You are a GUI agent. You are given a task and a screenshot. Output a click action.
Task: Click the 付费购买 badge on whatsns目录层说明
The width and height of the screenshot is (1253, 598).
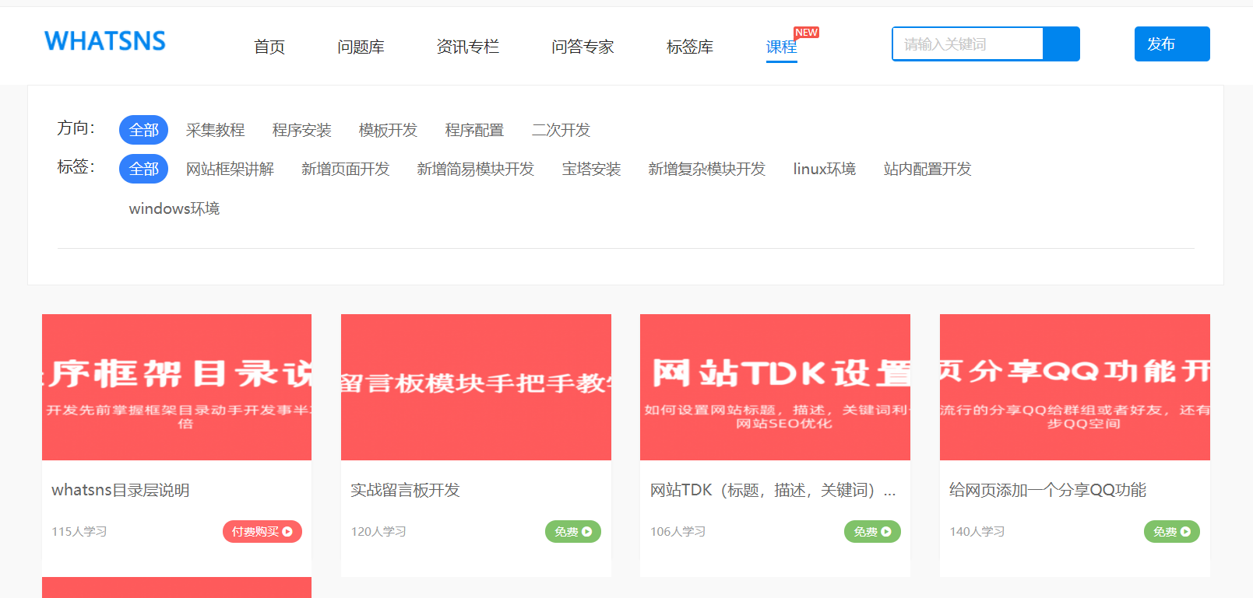click(262, 532)
